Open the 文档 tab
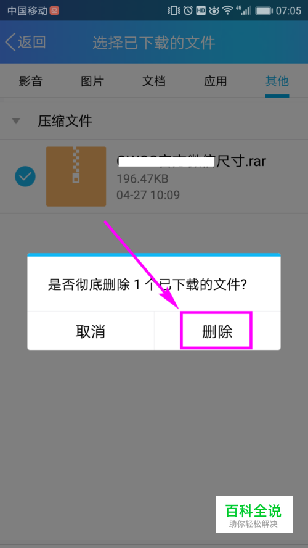 pos(154,81)
